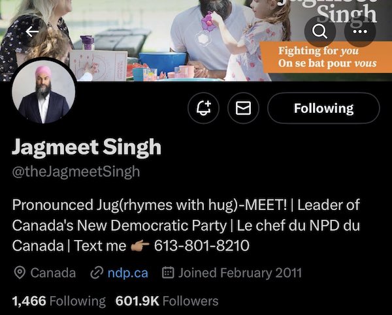Go back using the left arrow icon

coord(32,32)
